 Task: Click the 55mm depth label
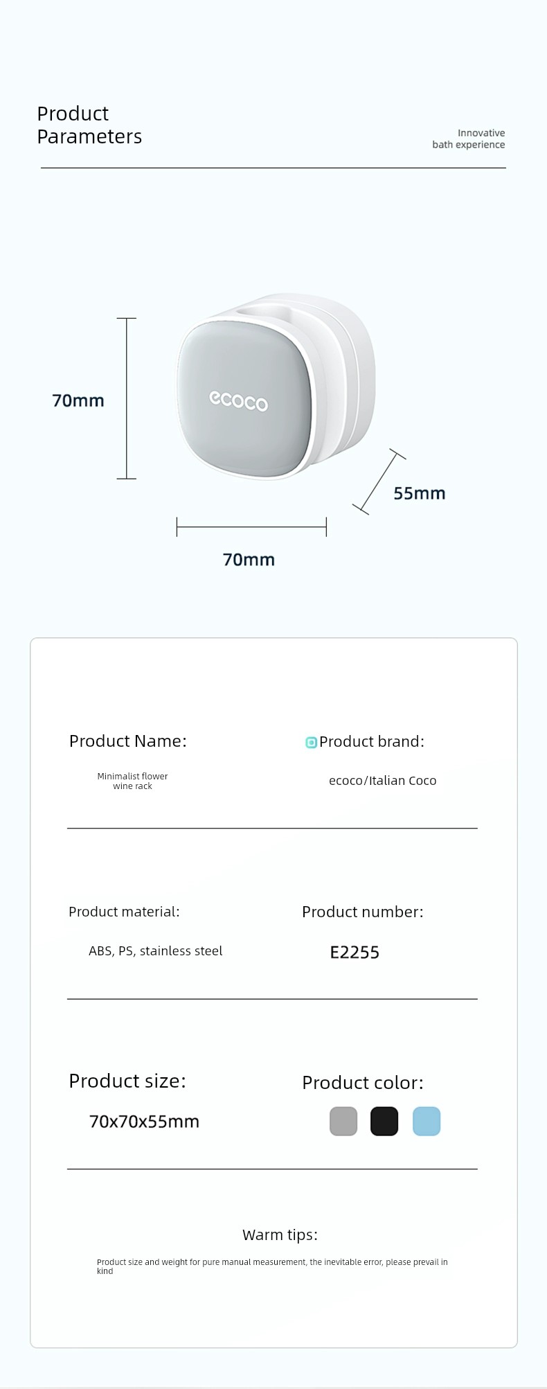click(420, 493)
